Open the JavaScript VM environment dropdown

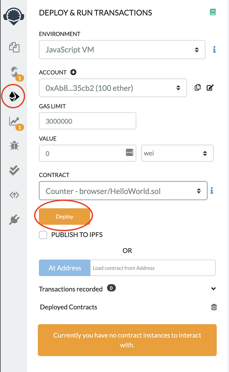122,50
